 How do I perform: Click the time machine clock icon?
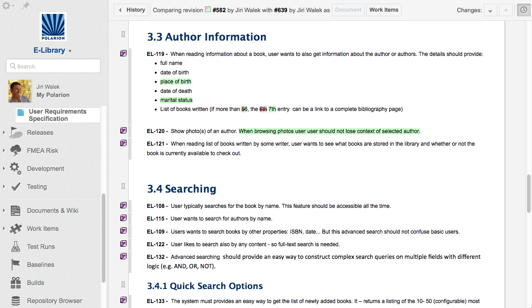(523, 9)
